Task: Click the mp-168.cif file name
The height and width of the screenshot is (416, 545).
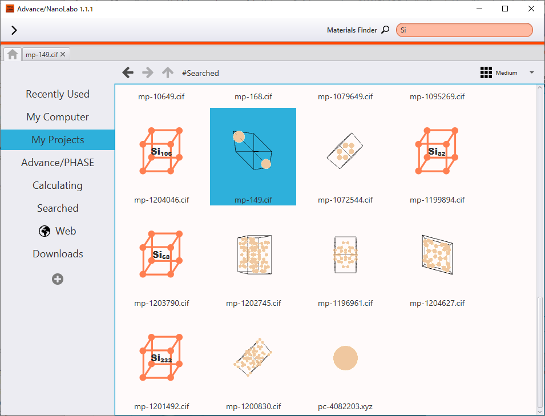Action: (253, 96)
